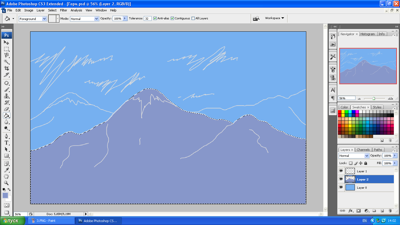Select the Hand tool
The width and height of the screenshot is (400, 225).
pyautogui.click(x=6, y=176)
